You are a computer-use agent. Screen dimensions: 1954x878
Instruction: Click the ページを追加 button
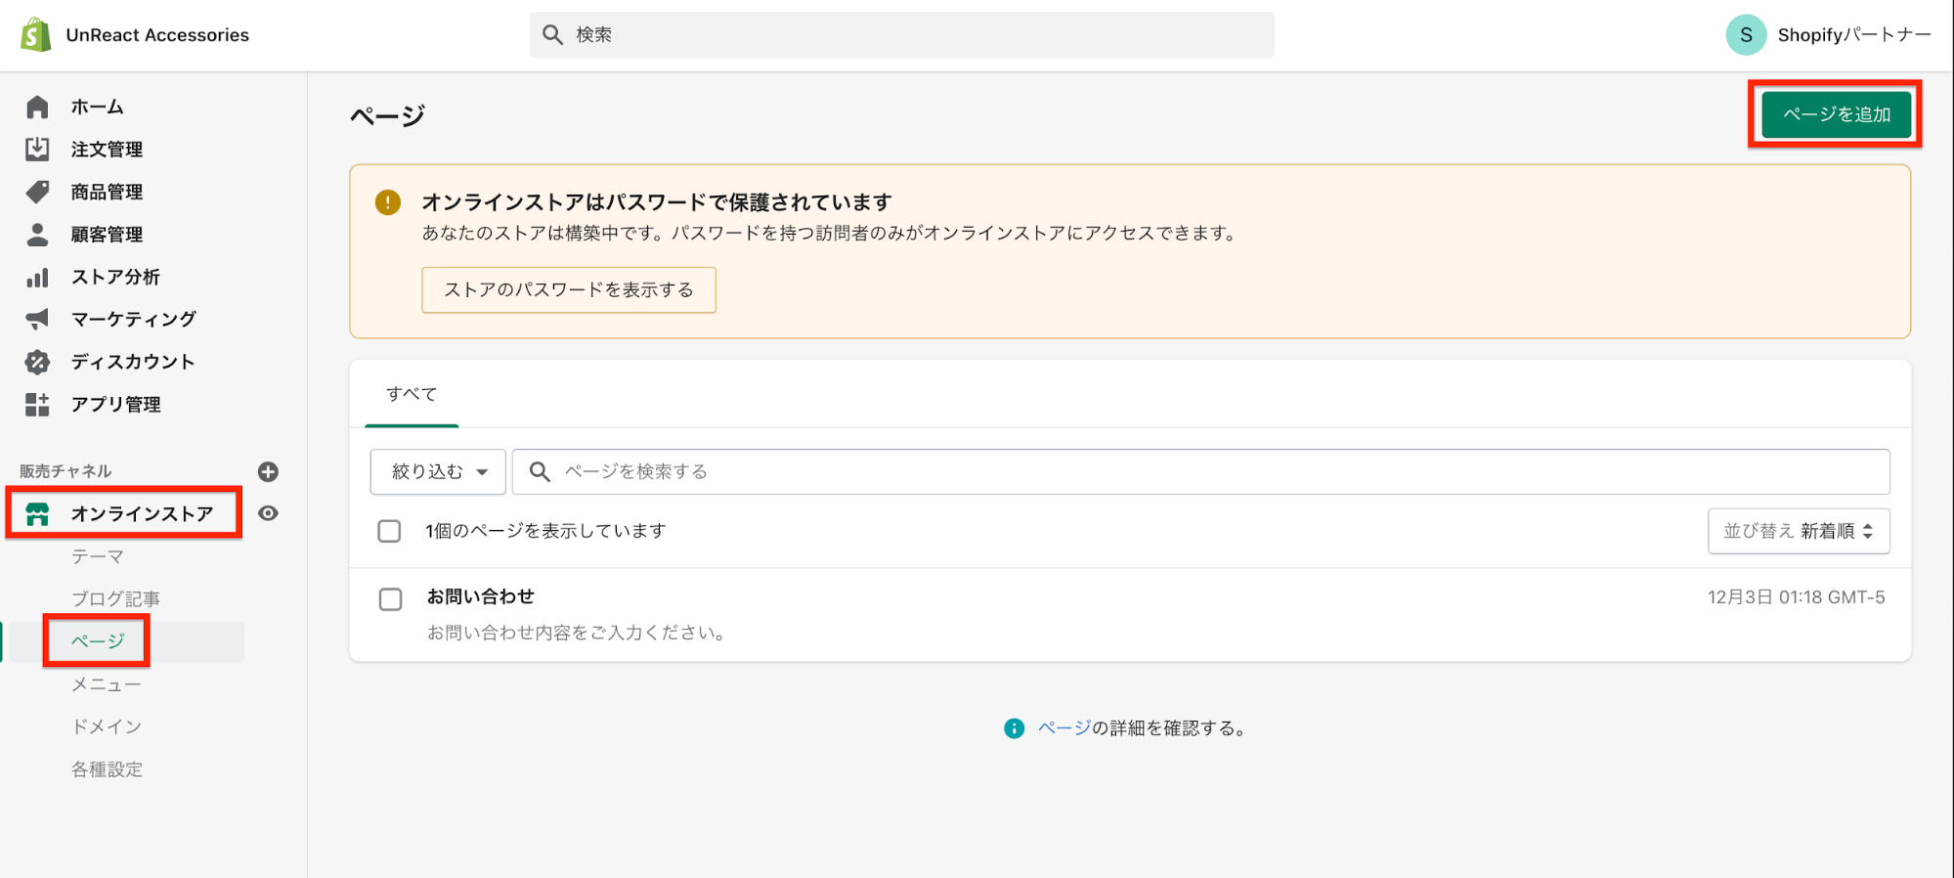[1836, 114]
